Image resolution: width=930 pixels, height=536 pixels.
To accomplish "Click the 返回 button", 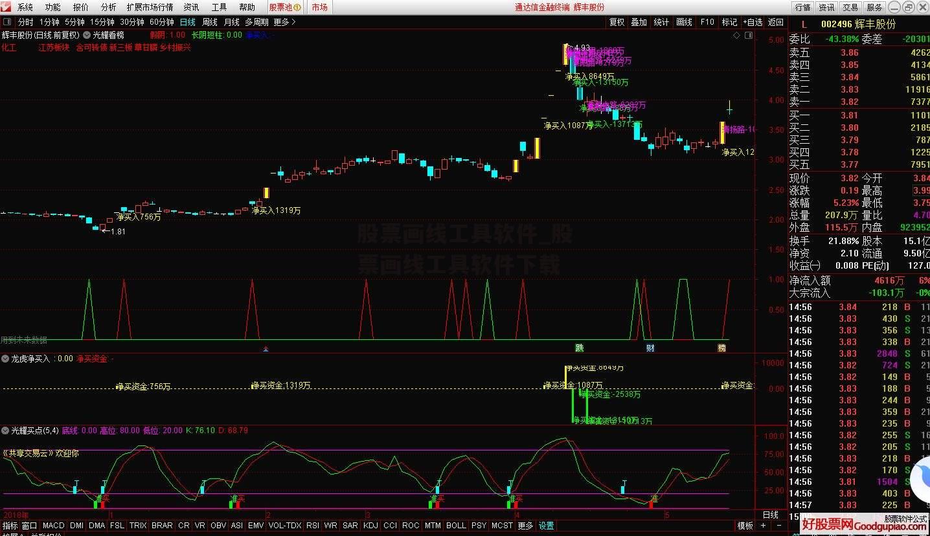I will tap(775, 22).
